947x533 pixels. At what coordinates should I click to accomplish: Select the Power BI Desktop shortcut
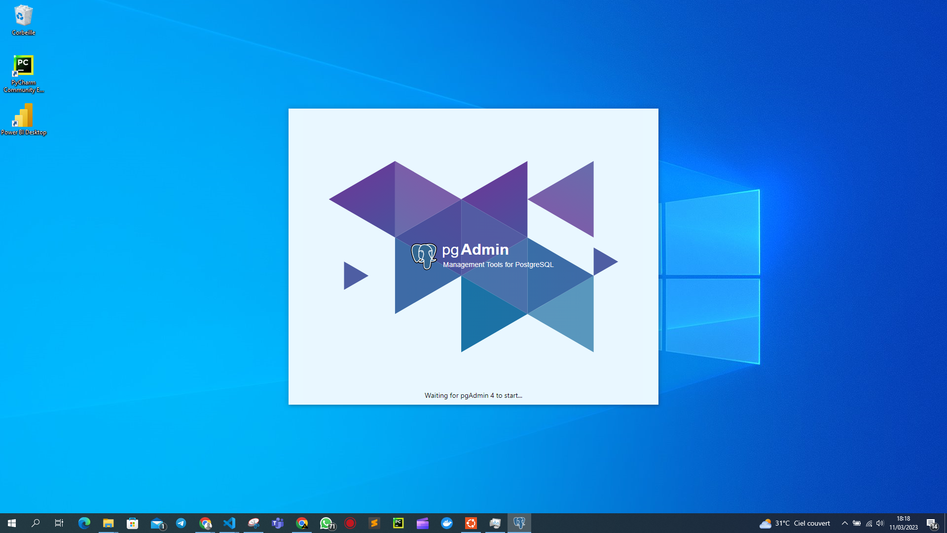pos(23,119)
